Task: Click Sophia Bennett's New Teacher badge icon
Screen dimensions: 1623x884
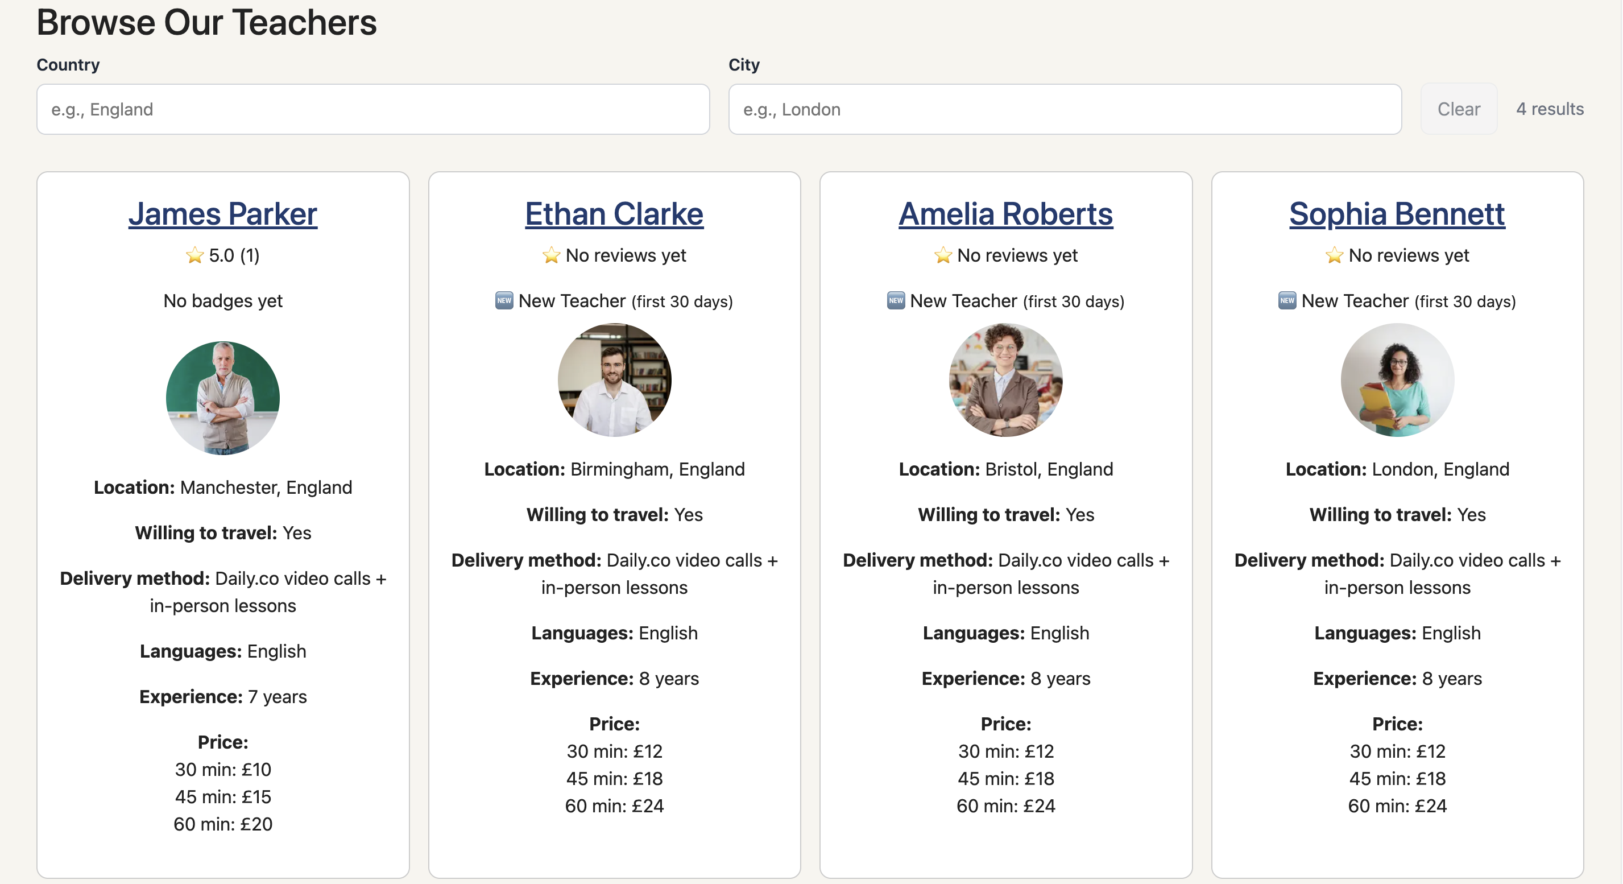Action: click(1286, 300)
